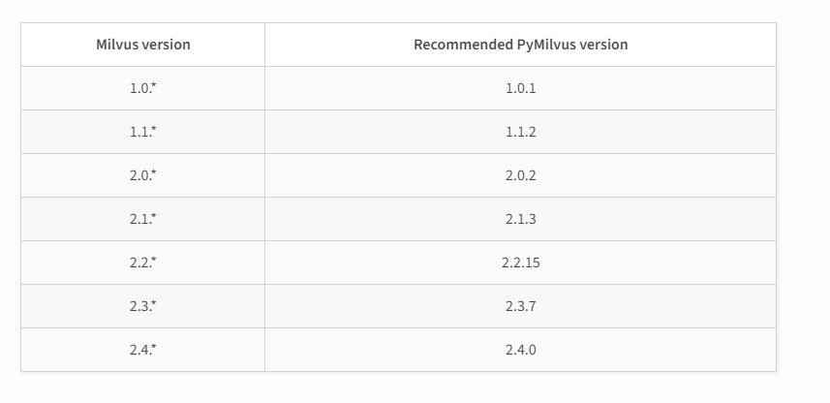Select the PyMilvus 1.0.1 cell
Screen dimensions: 830x403
point(520,88)
